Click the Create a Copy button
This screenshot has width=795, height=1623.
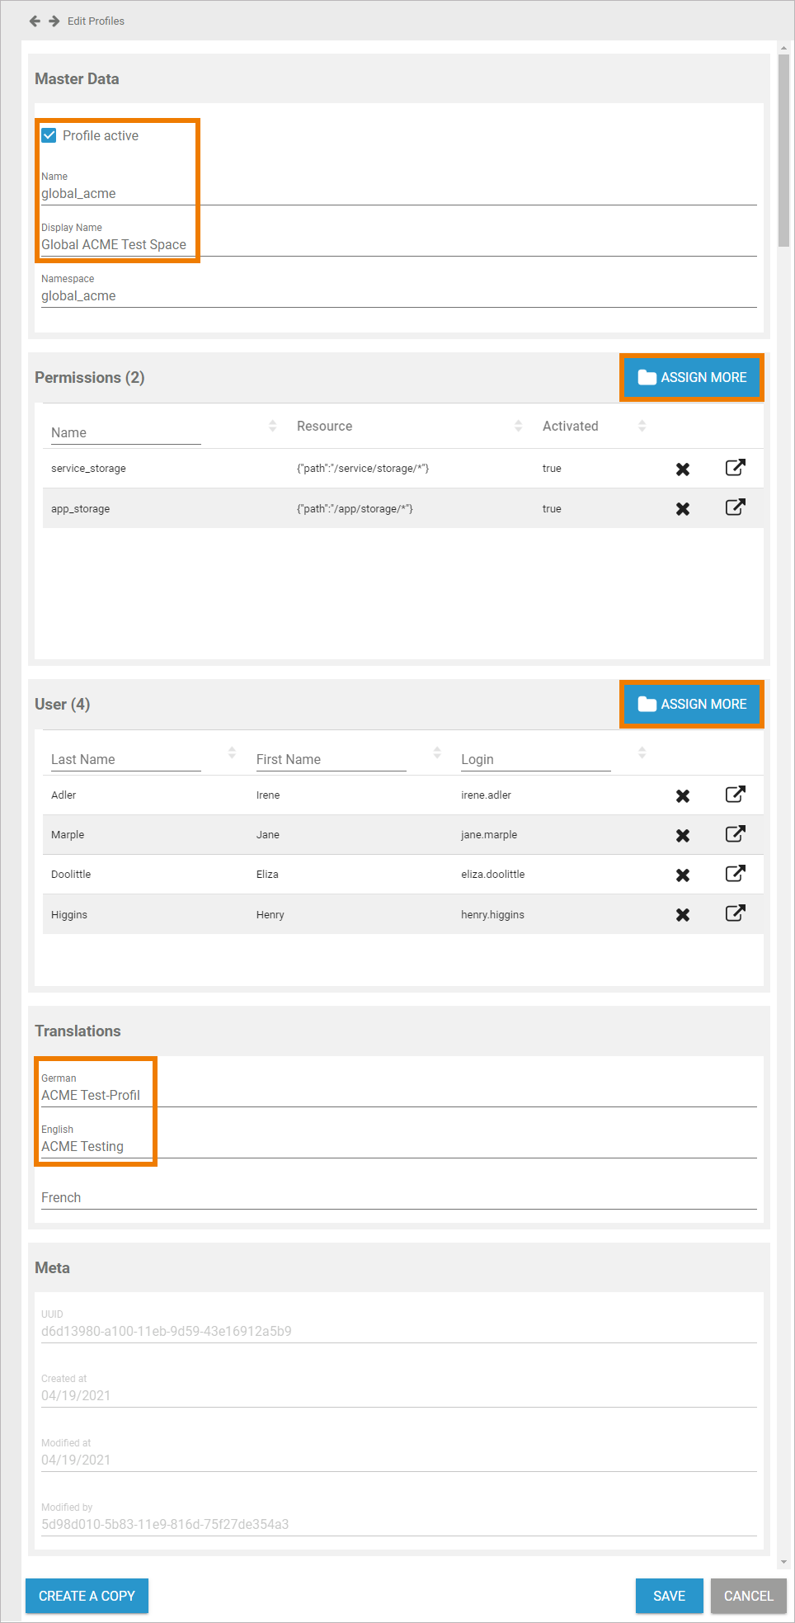click(x=87, y=1596)
